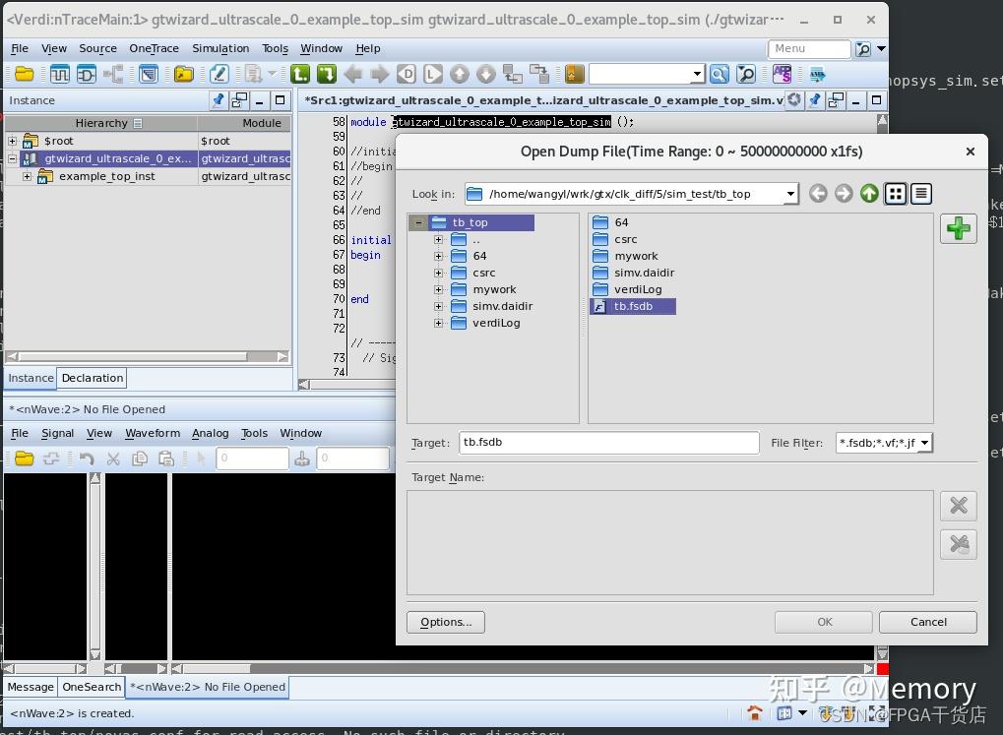
Task: Click the Cancel button in Open Dump File dialog
Action: coord(926,622)
